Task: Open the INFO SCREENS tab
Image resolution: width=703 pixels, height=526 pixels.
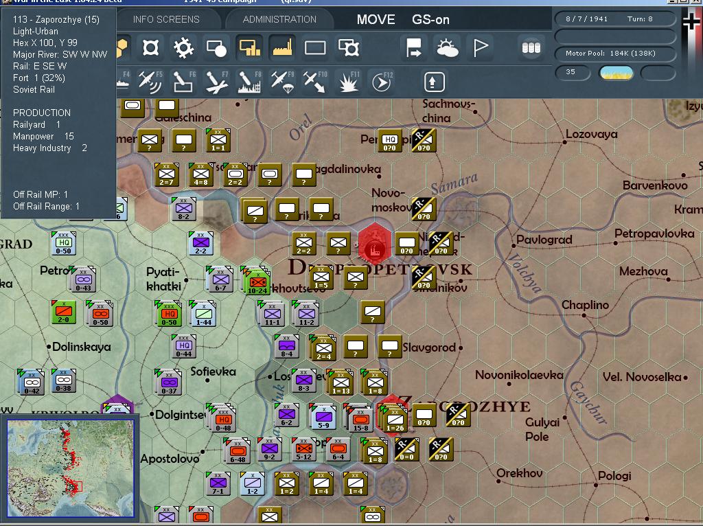Action: pyautogui.click(x=166, y=19)
